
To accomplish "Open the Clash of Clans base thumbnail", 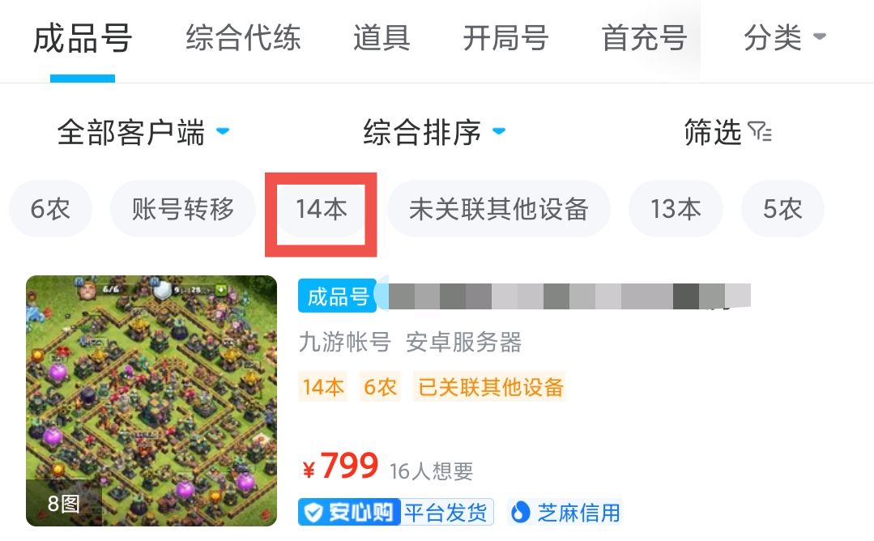I will click(x=151, y=401).
